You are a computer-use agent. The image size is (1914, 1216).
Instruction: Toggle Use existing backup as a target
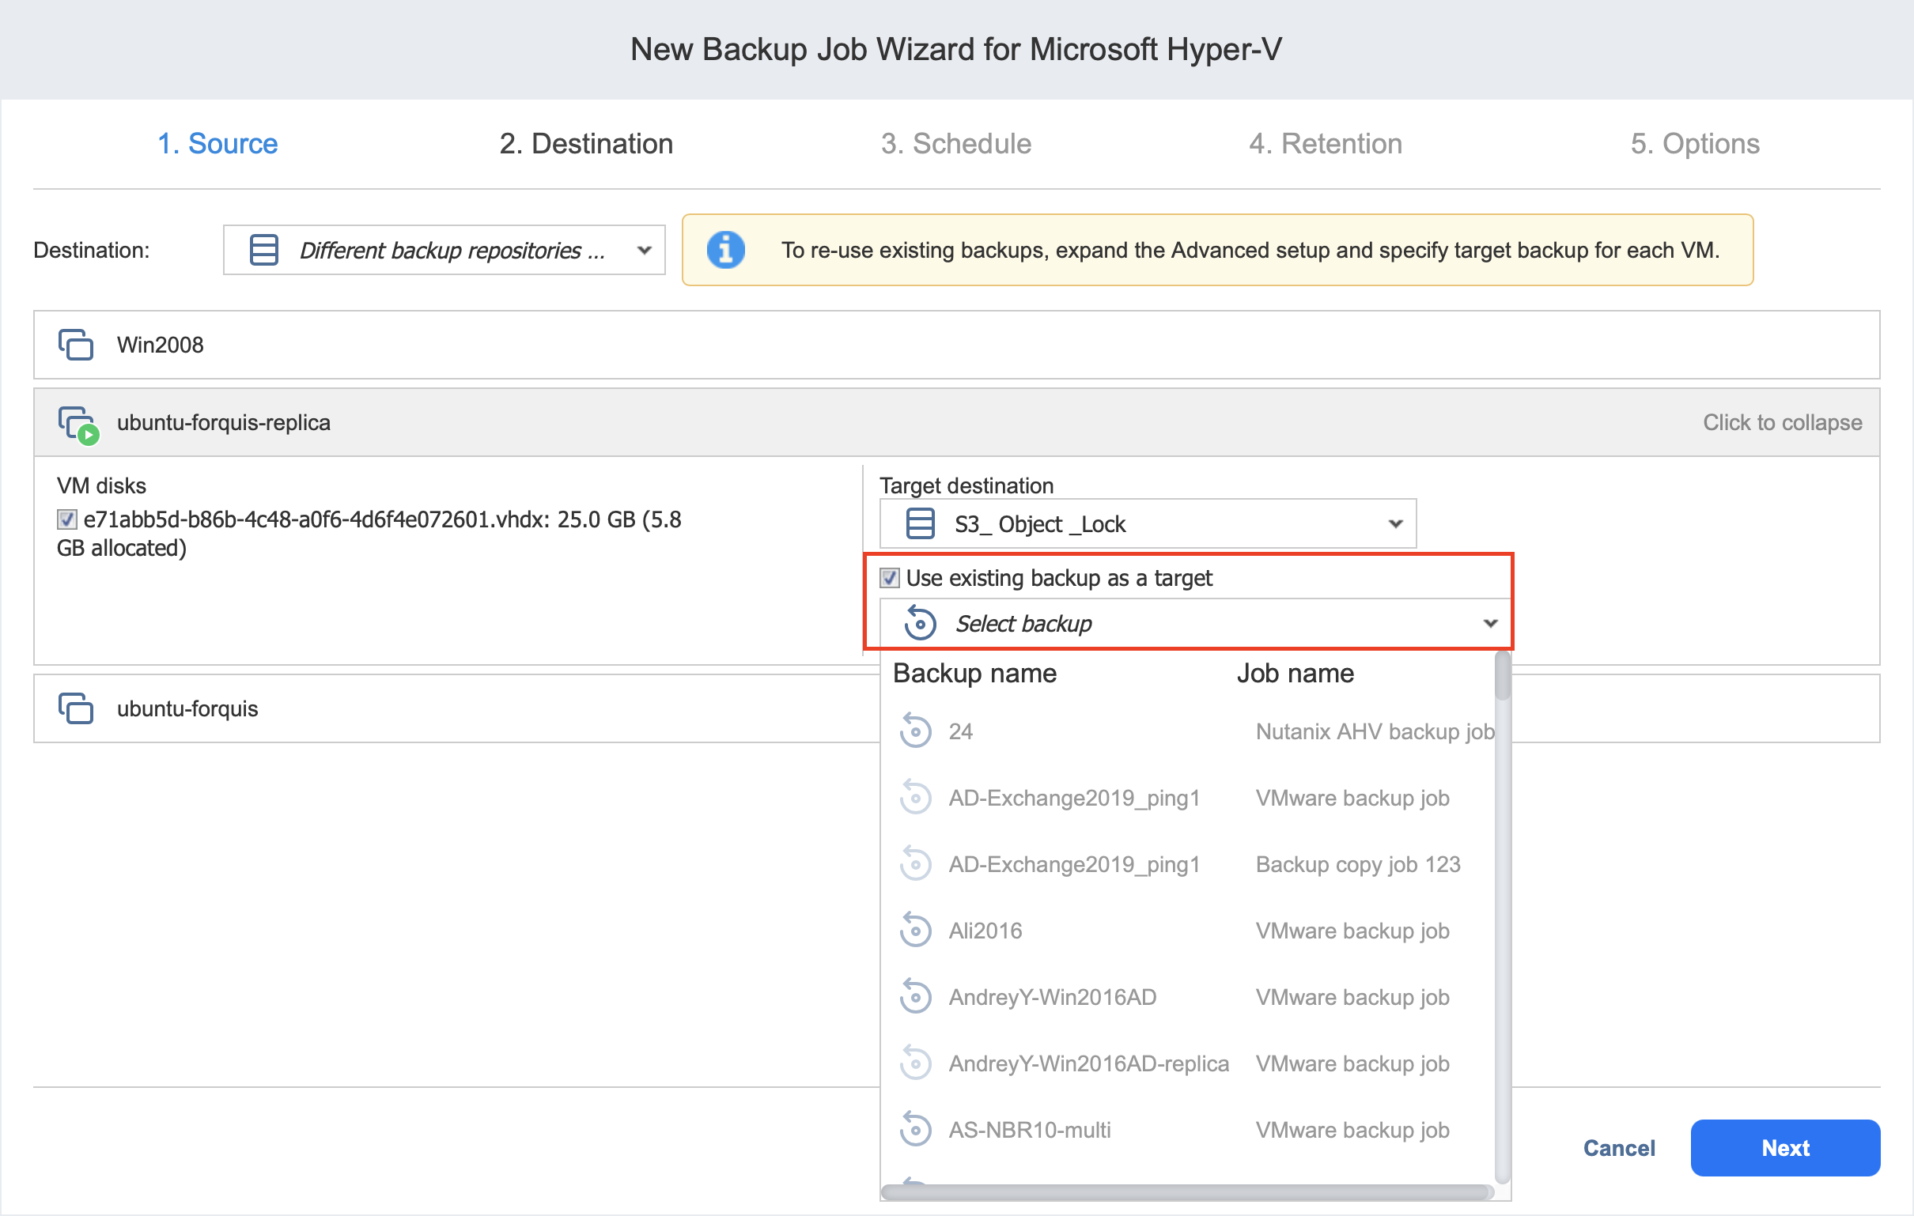tap(890, 578)
